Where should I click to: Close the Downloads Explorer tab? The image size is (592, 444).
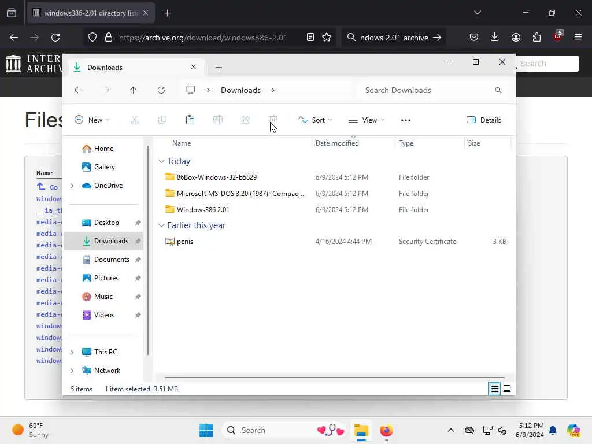193,67
